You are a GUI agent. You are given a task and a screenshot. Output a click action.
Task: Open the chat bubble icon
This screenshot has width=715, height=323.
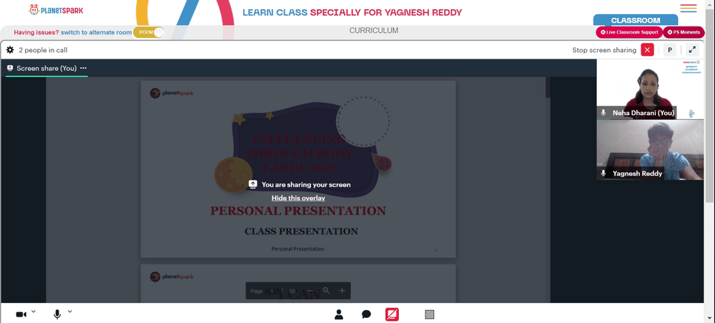366,314
